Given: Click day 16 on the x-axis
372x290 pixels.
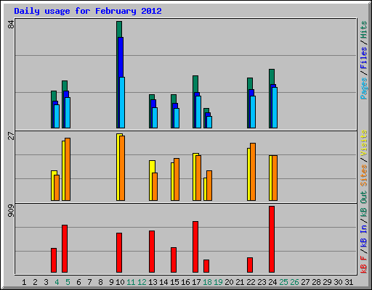Looking at the screenshot, I should [185, 282].
